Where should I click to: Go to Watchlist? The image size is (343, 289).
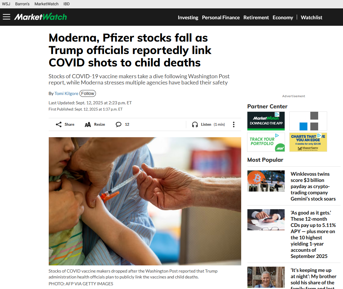311,17
